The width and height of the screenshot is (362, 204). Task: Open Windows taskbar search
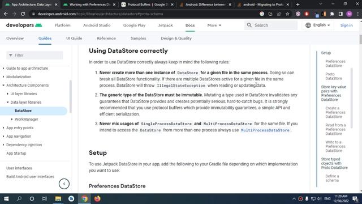click(x=19, y=199)
